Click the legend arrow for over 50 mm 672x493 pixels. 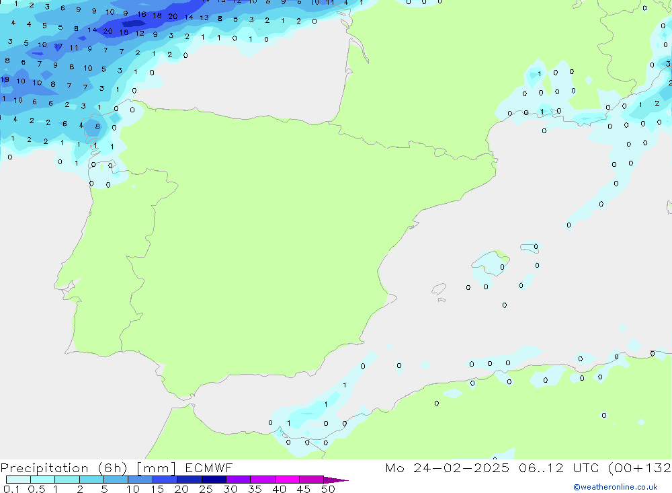click(x=335, y=480)
